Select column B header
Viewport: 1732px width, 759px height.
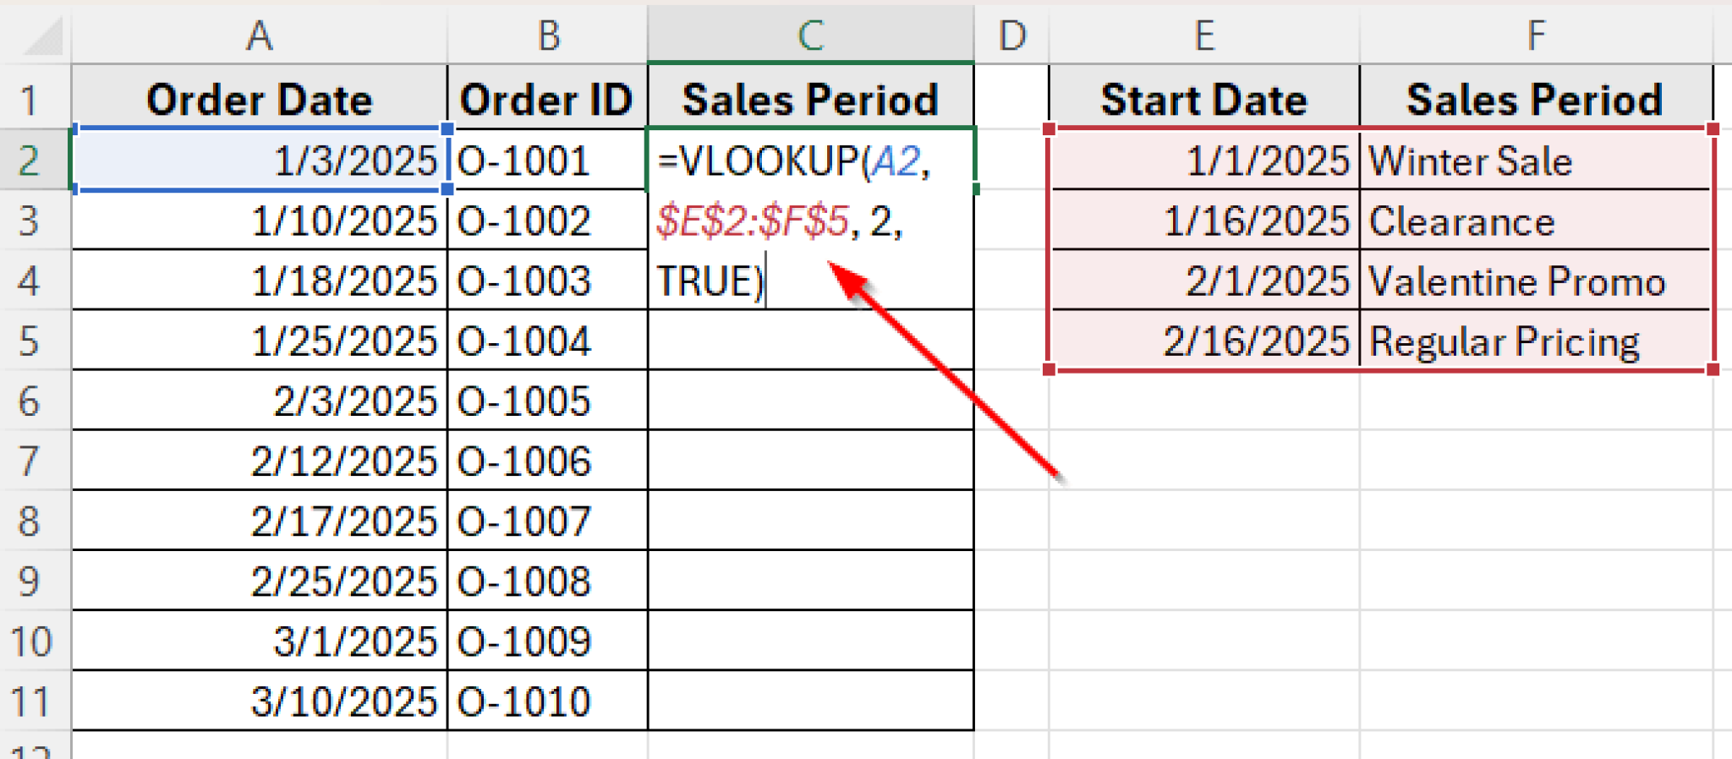tap(548, 35)
